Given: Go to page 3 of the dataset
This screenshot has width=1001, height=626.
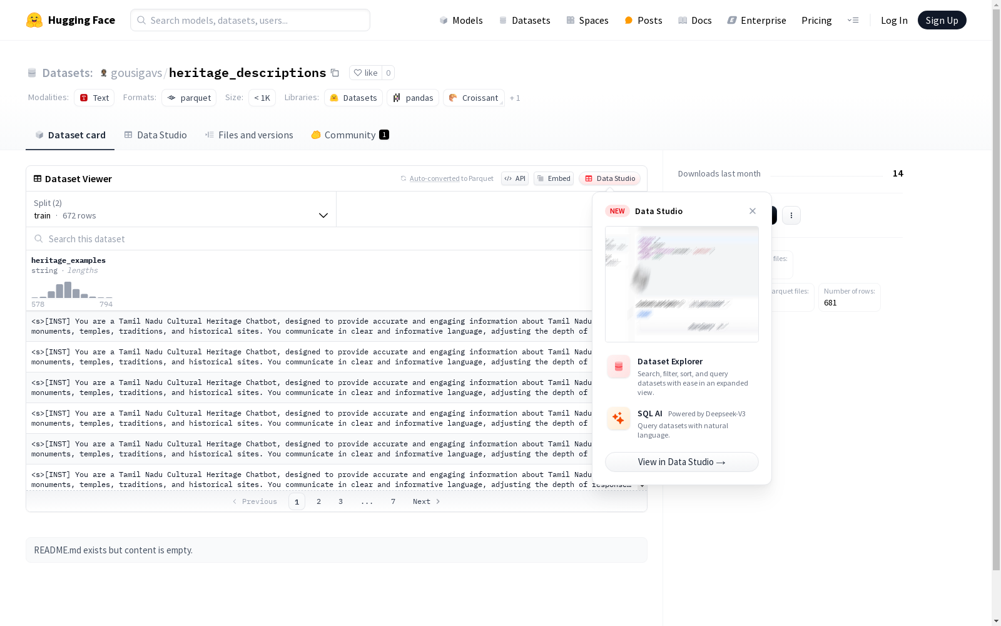Looking at the screenshot, I should tap(340, 501).
